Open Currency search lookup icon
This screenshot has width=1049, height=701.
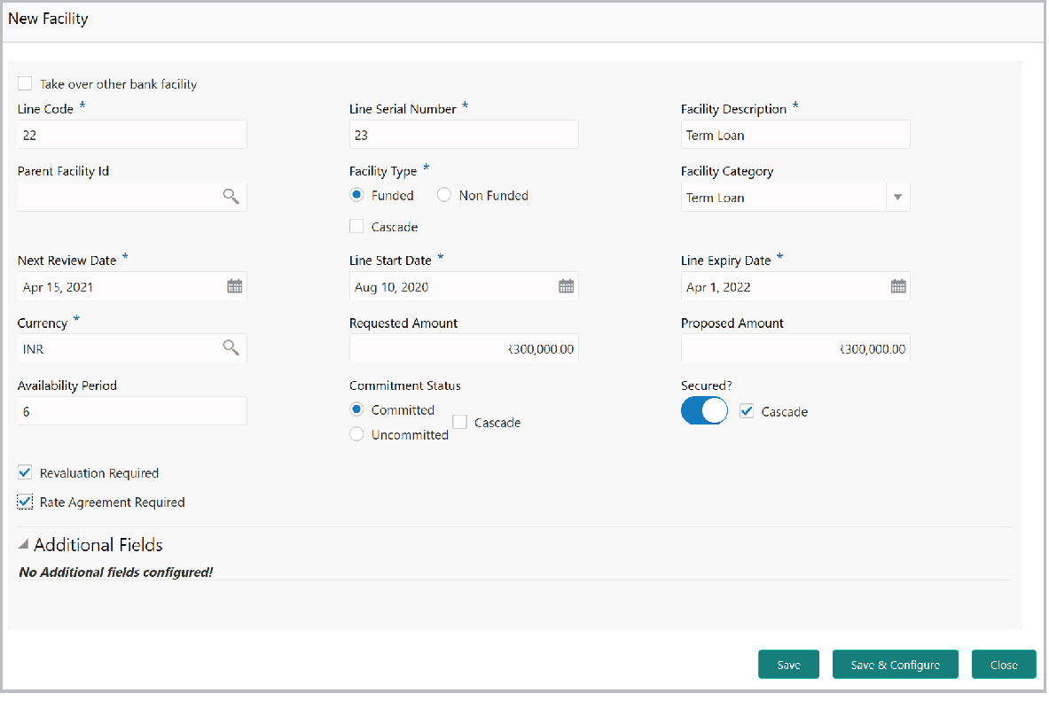(231, 347)
